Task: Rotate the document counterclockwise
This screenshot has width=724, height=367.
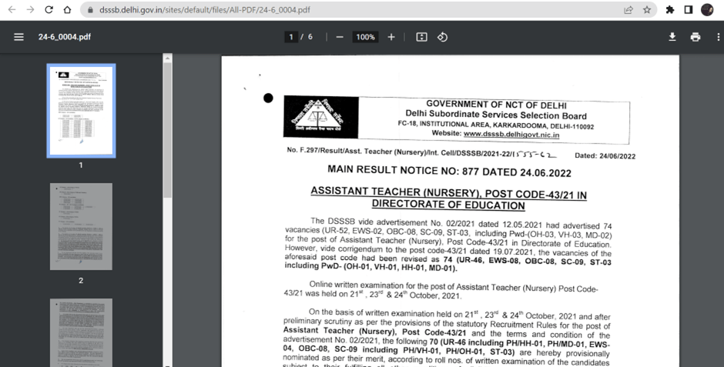Action: pos(443,37)
